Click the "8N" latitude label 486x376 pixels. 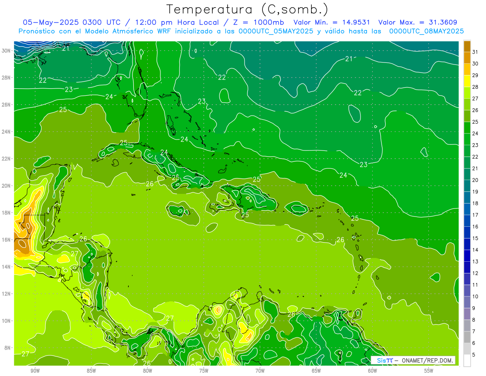pos(8,348)
